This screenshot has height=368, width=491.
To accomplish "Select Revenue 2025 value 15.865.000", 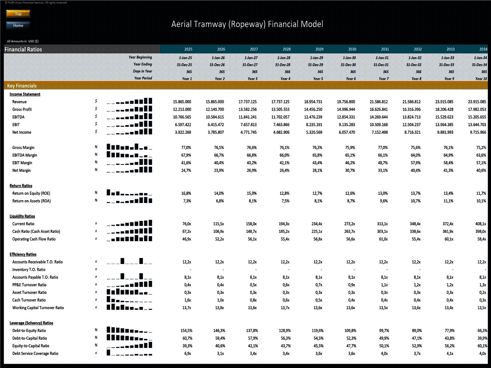I will coord(182,102).
